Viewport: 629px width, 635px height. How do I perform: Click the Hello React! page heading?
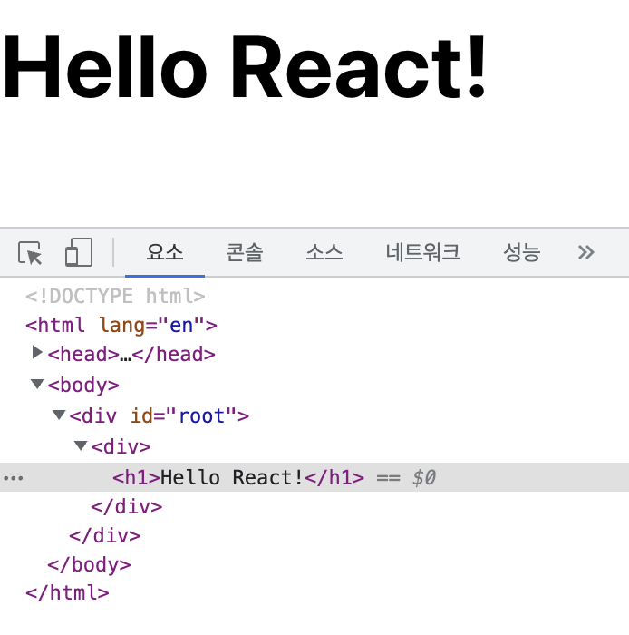pos(245,67)
